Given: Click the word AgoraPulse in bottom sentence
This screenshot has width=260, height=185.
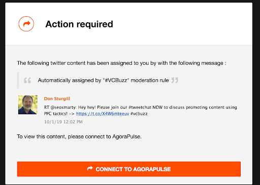Looking at the screenshot, I should (126, 136).
